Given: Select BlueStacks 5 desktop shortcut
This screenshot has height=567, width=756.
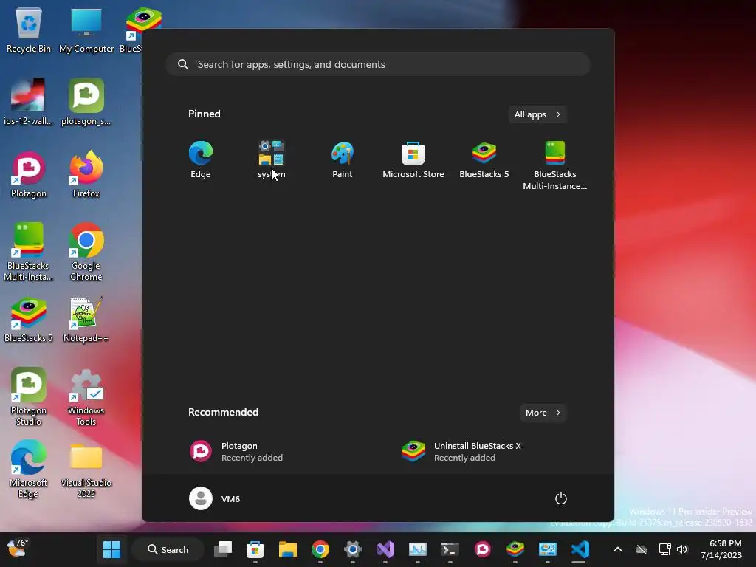Looking at the screenshot, I should pyautogui.click(x=29, y=320).
